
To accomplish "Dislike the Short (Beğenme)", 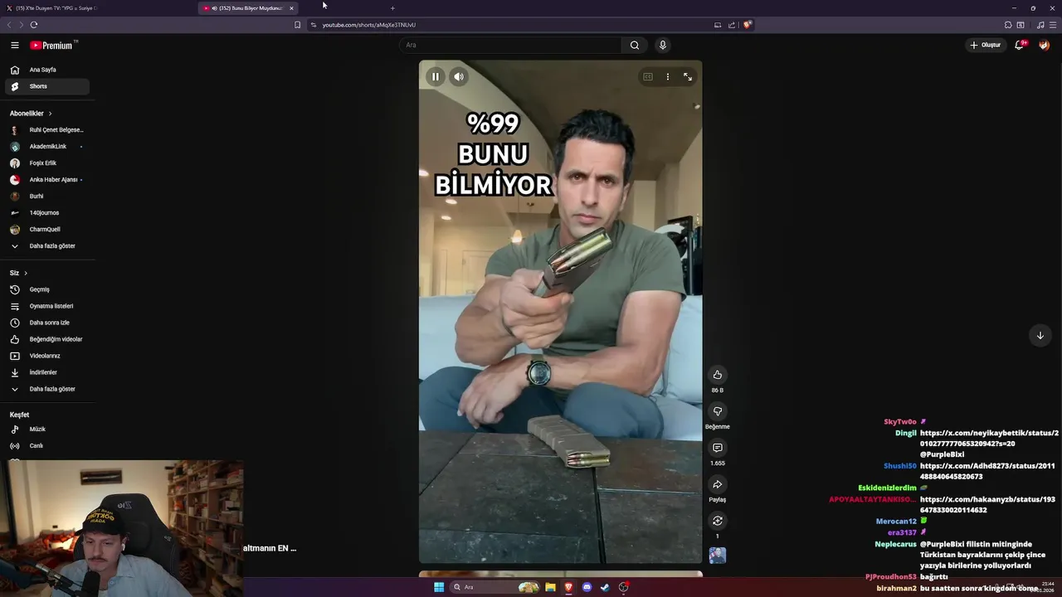I will 718,411.
